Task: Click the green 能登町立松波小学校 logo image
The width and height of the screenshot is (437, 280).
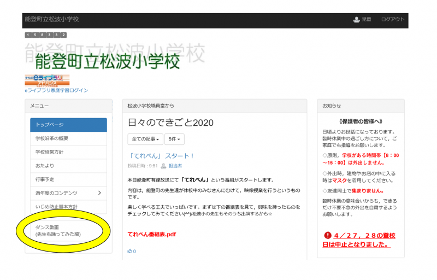Action: (x=107, y=61)
